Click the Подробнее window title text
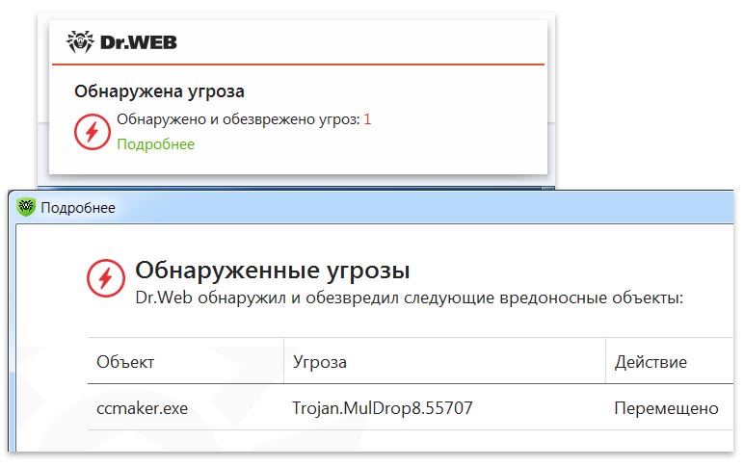 [x=78, y=208]
